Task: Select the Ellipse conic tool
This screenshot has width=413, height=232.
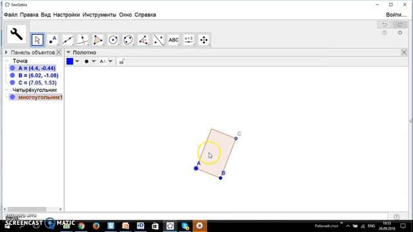Action: pos(128,40)
